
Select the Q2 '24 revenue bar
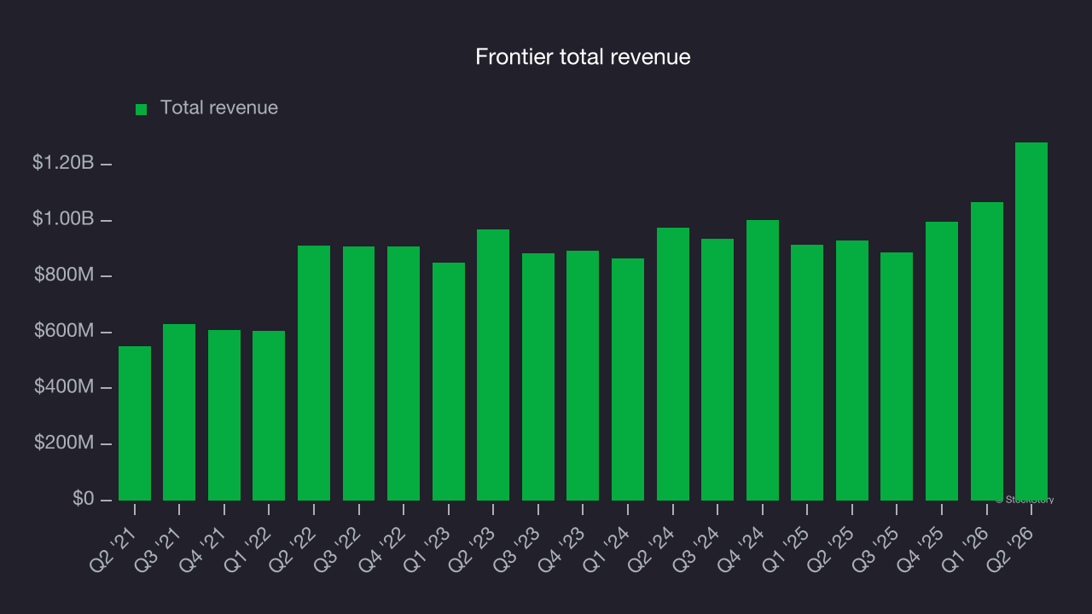(673, 364)
